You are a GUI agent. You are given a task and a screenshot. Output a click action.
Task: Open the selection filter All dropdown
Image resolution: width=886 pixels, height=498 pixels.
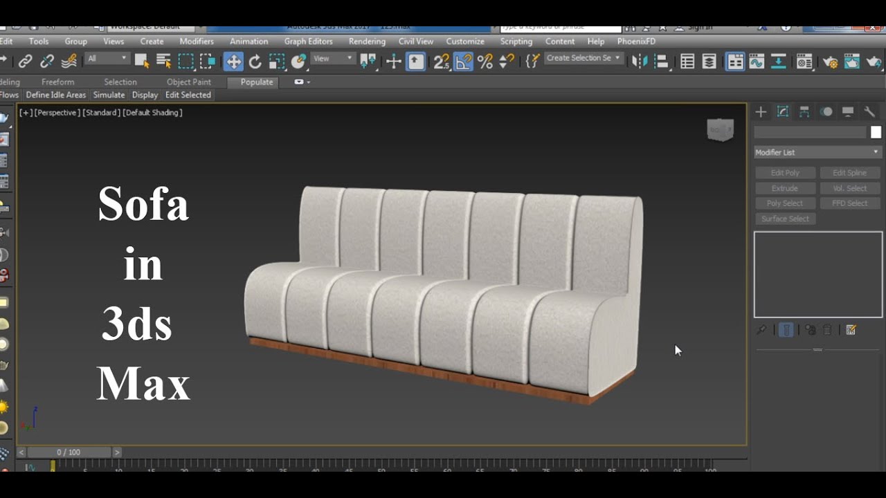click(x=107, y=59)
